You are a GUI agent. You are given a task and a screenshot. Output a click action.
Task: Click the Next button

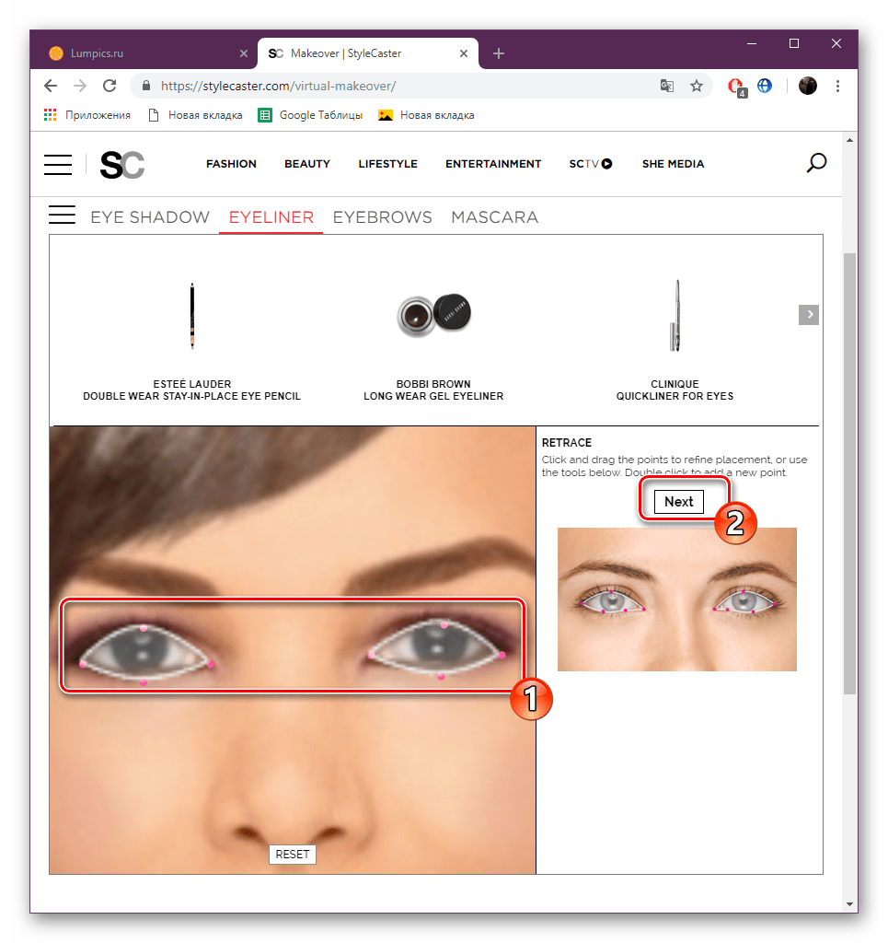point(678,502)
